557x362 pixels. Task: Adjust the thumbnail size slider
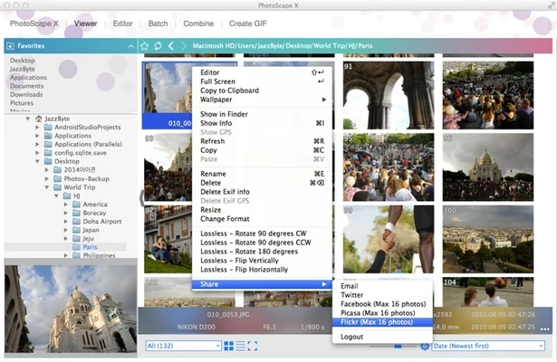[x=398, y=346]
